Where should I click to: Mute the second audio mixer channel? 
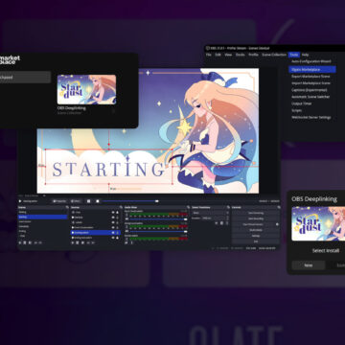pos(126,231)
